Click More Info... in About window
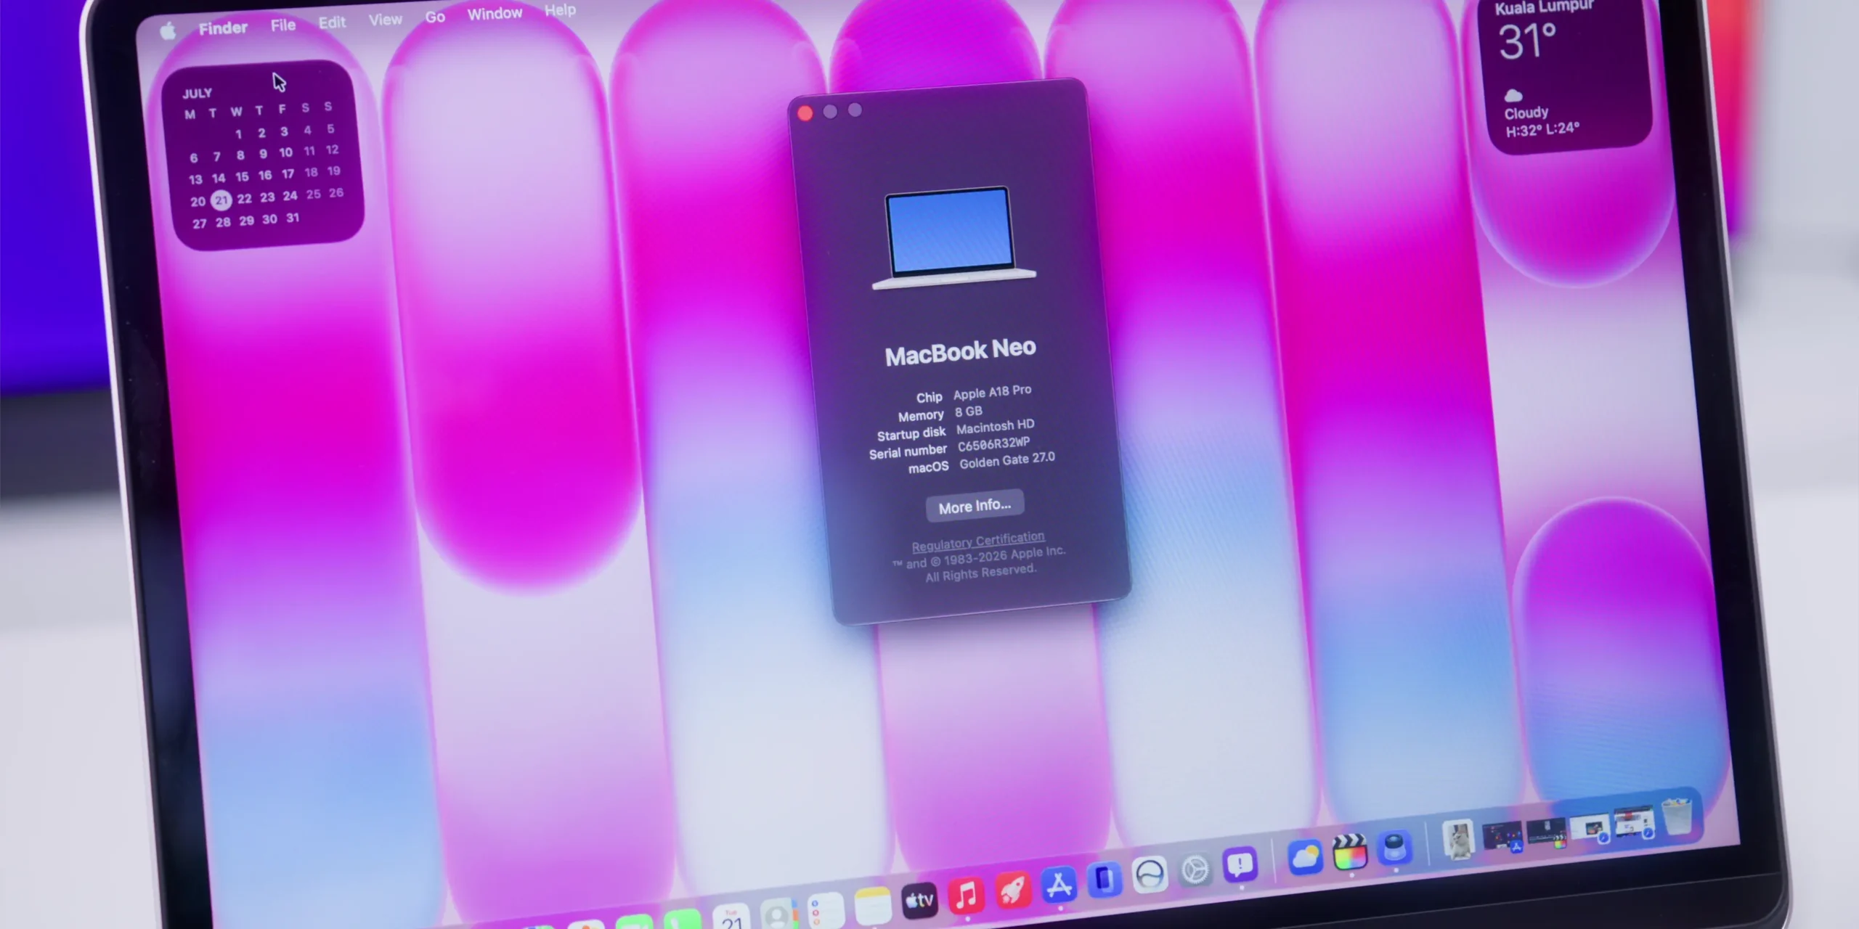This screenshot has height=929, width=1859. pyautogui.click(x=975, y=505)
